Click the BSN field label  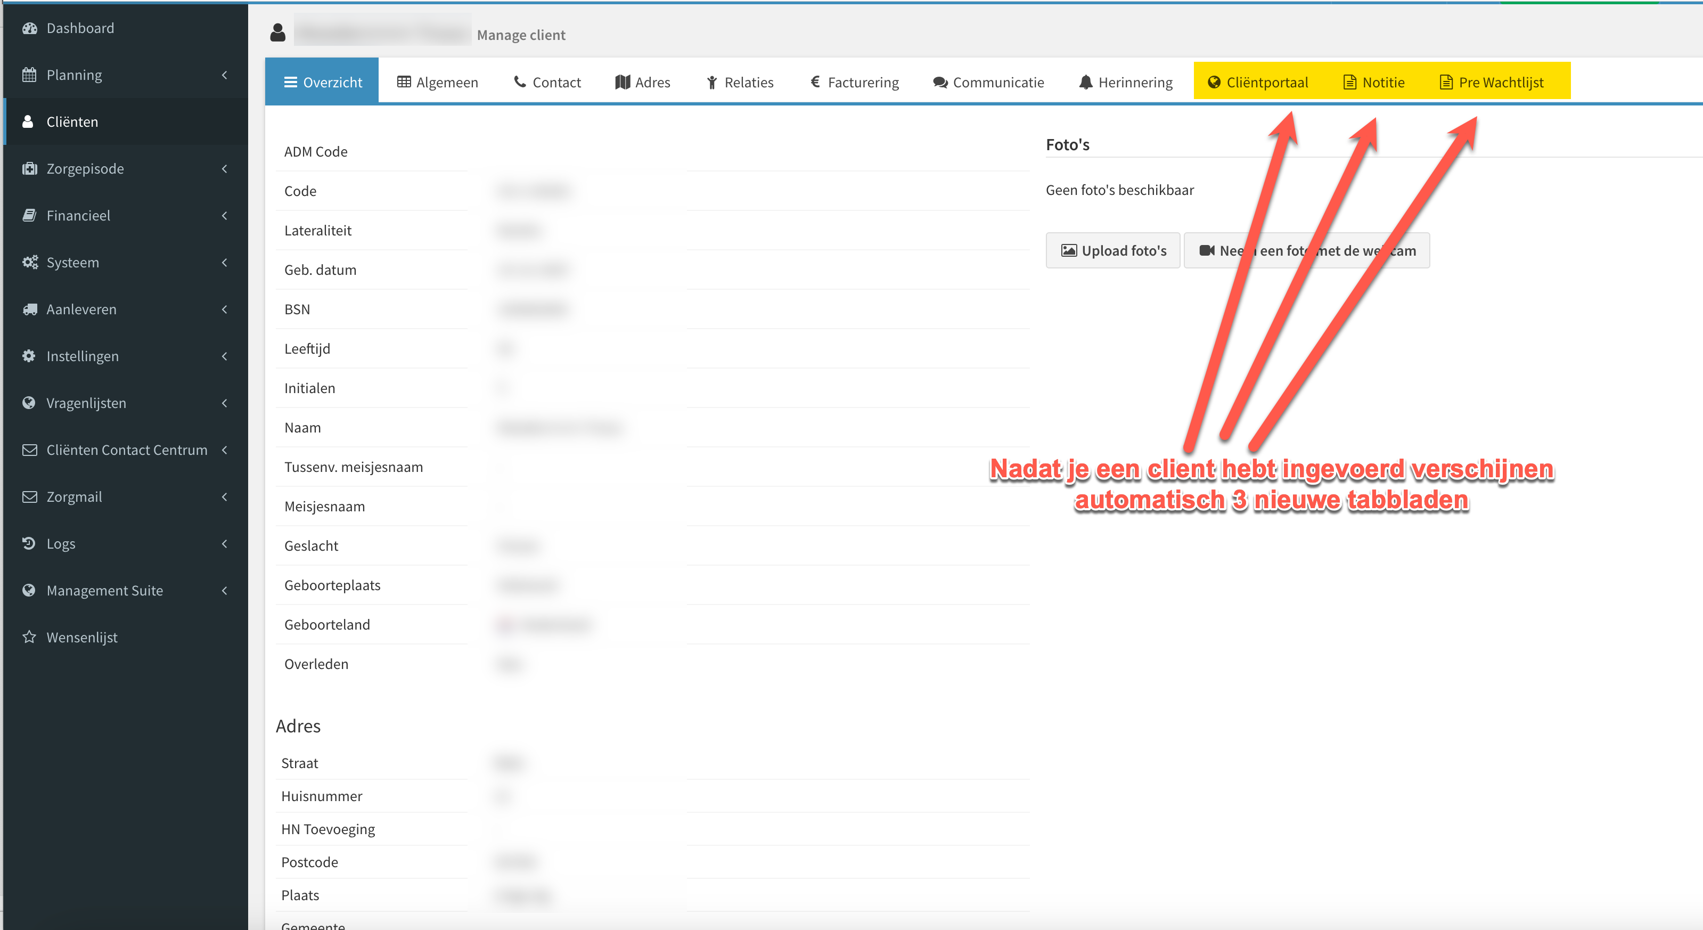pyautogui.click(x=297, y=309)
